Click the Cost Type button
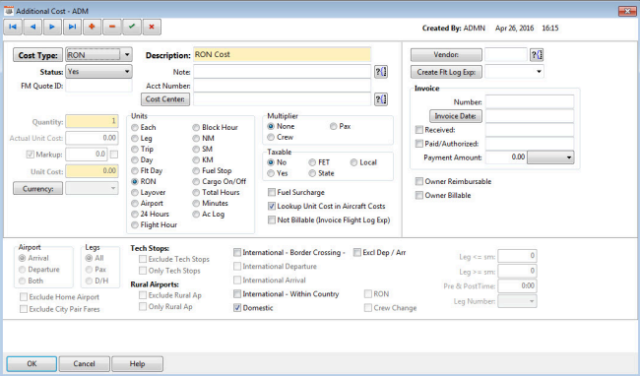The height and width of the screenshot is (376, 640). tap(38, 55)
